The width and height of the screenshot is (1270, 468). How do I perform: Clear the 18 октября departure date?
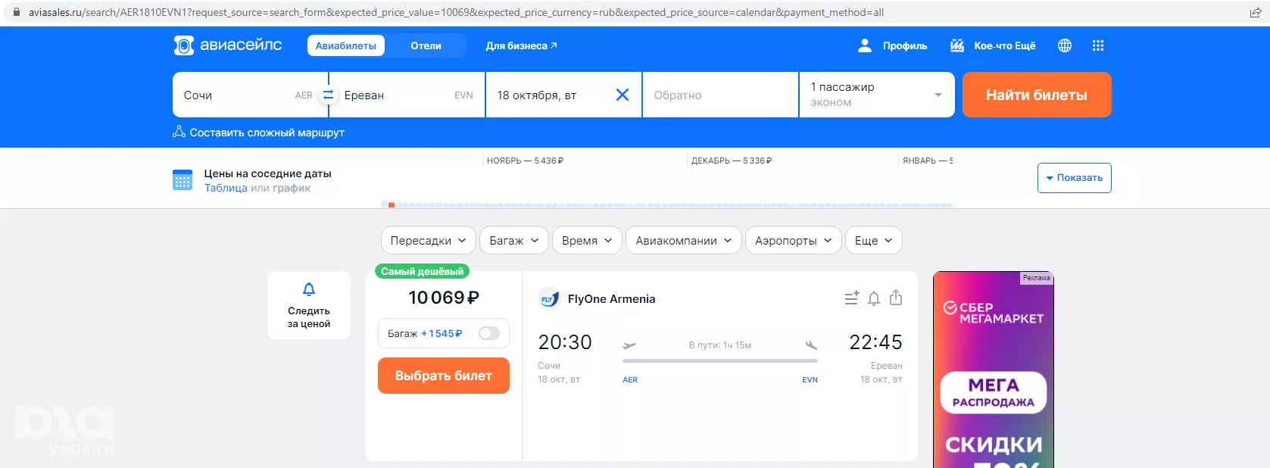tap(622, 95)
